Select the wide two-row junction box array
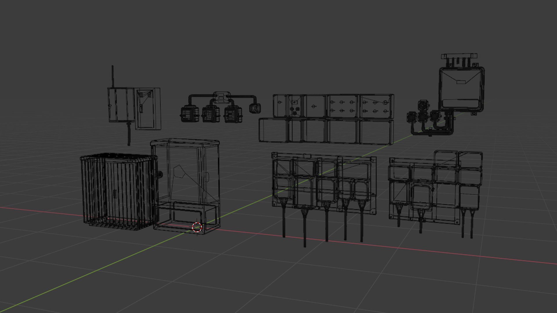The width and height of the screenshot is (557, 313). 326,119
